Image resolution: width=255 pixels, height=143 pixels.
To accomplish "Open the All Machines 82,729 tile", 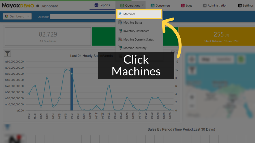I will point(48,37).
